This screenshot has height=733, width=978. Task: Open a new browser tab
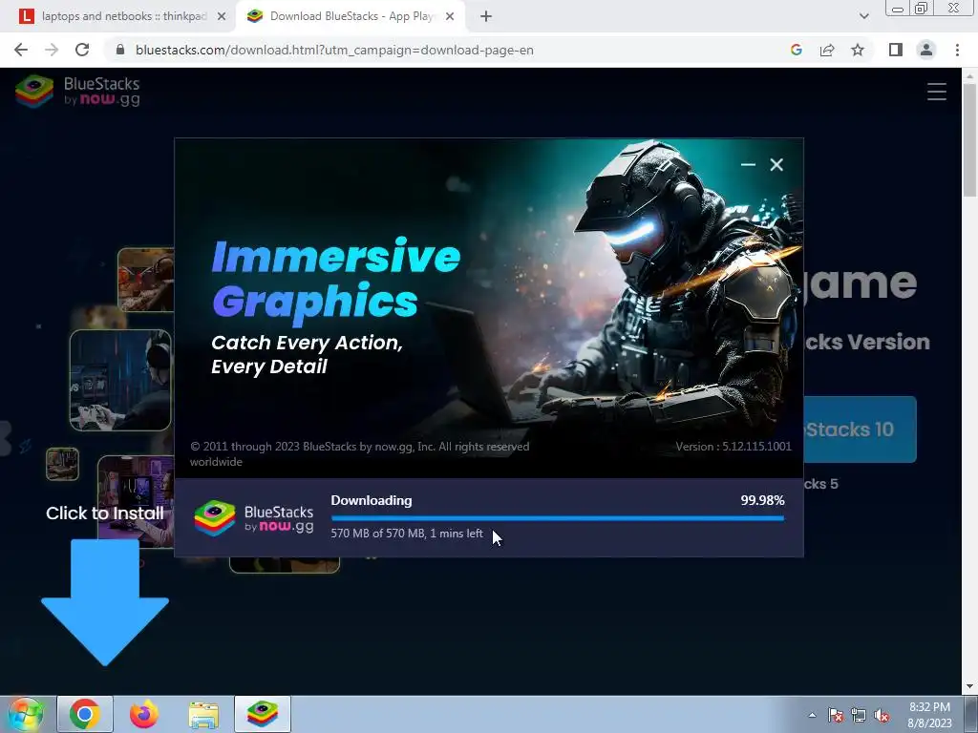[x=486, y=17]
